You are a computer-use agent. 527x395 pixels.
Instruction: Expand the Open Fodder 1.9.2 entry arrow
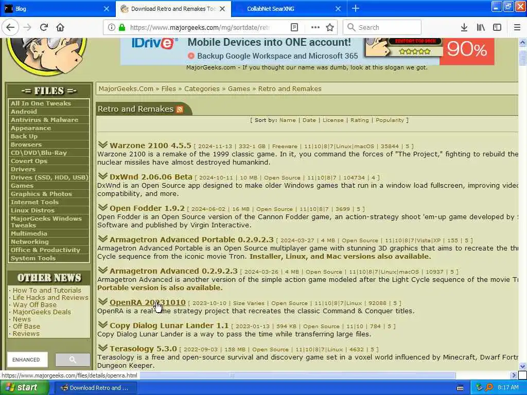103,207
